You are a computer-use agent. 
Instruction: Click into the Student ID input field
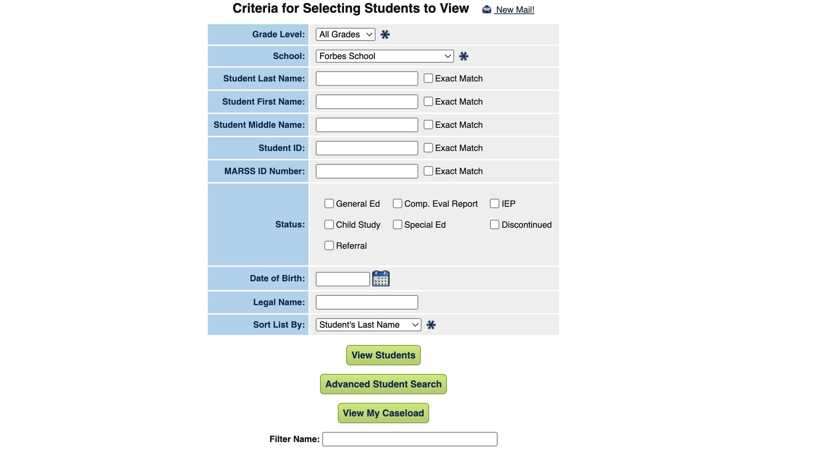[x=367, y=148]
